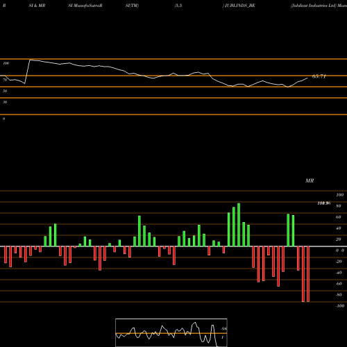Click the 'SI & MR' header label

[37, 6]
